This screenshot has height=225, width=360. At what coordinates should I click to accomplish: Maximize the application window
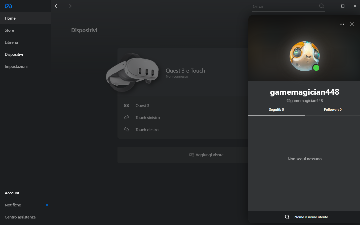point(343,6)
